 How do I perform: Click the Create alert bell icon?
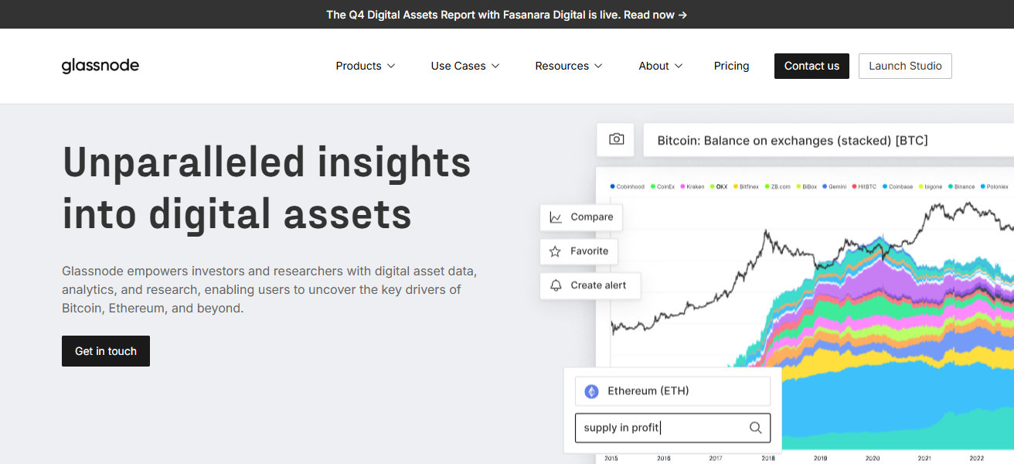tap(555, 285)
